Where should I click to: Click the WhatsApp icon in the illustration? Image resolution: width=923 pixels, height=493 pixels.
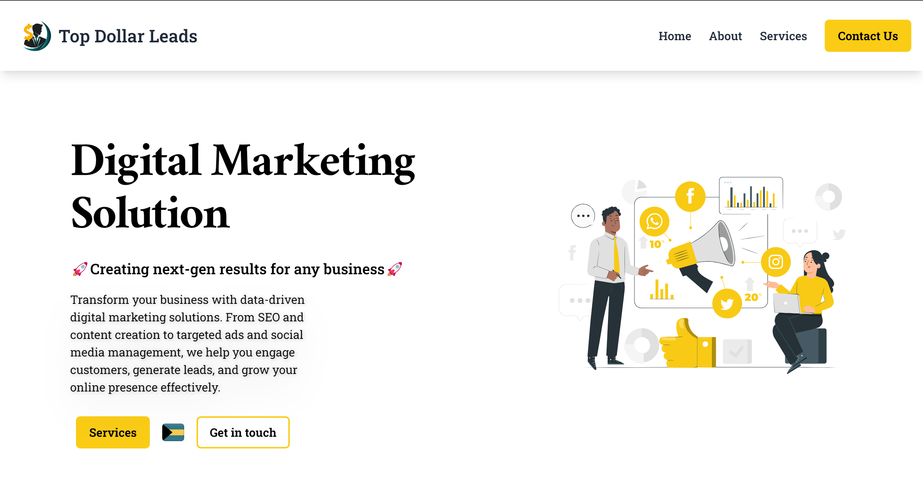pos(654,221)
